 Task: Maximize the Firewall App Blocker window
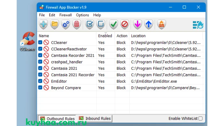click(x=184, y=7)
